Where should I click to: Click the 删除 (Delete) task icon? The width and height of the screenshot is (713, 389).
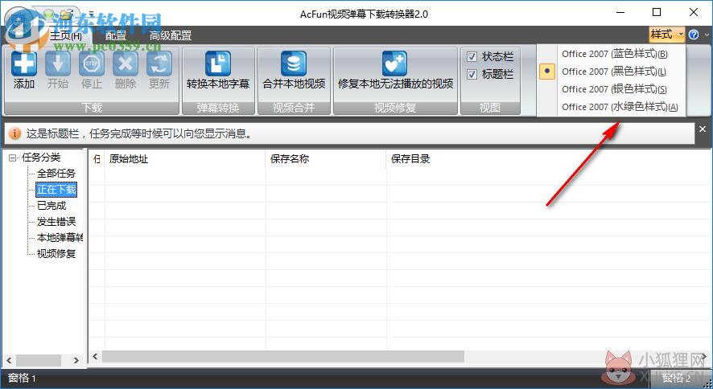125,63
